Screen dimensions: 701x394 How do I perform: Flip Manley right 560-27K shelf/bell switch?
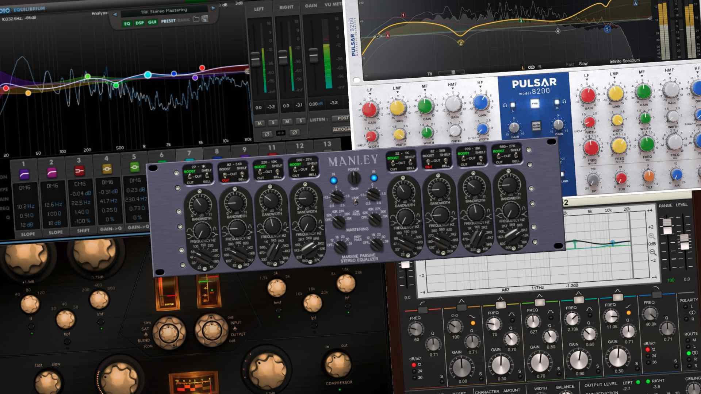point(516,155)
